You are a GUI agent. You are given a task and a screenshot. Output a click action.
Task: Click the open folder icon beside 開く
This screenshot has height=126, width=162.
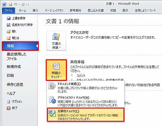coord(9,31)
